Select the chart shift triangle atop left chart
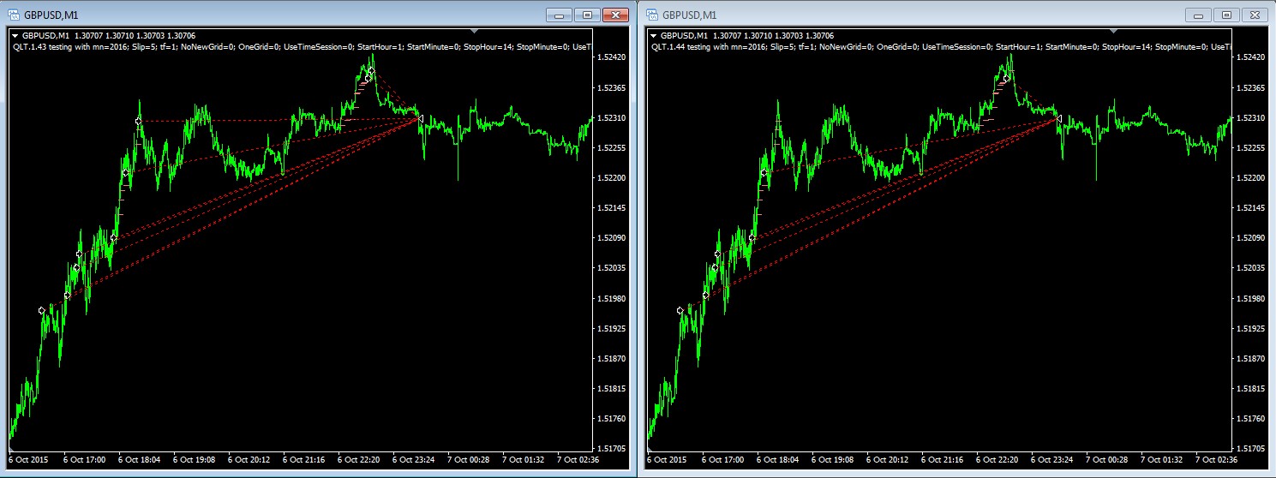 pyautogui.click(x=474, y=33)
